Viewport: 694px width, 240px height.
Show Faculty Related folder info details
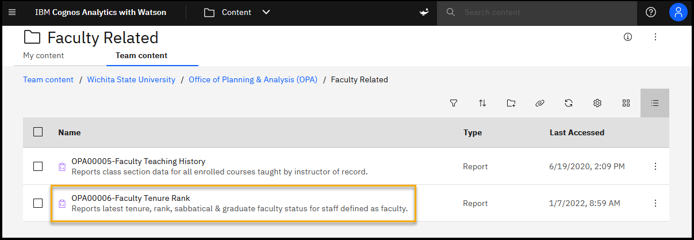[x=628, y=37]
